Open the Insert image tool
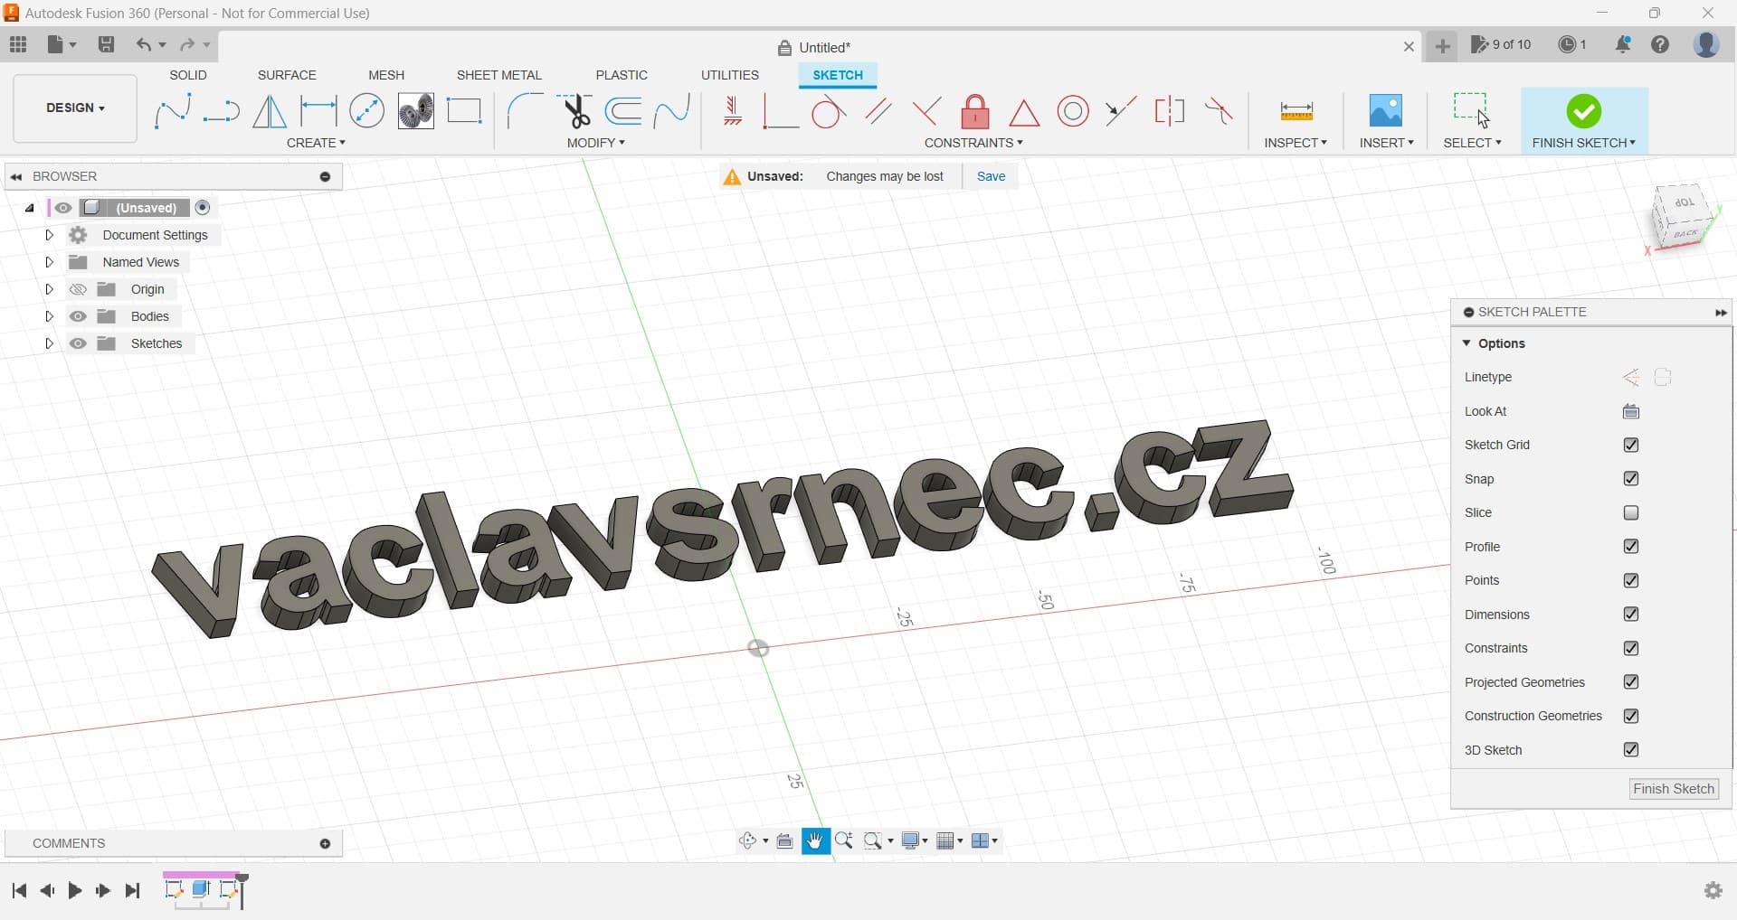 click(x=1386, y=110)
